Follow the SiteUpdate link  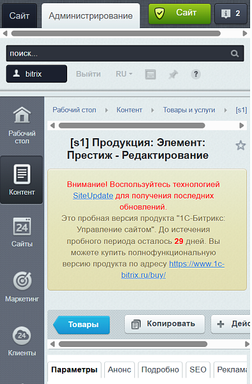(x=93, y=196)
